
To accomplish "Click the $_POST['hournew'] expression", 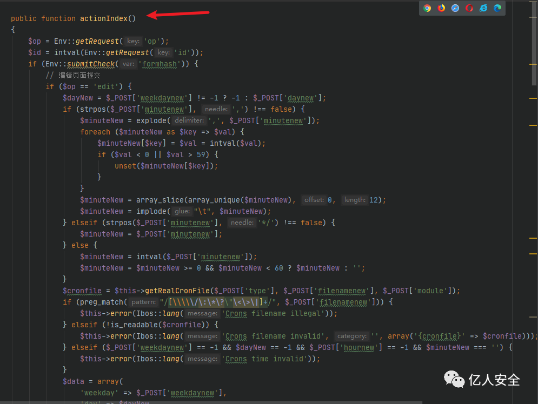I will (x=346, y=347).
